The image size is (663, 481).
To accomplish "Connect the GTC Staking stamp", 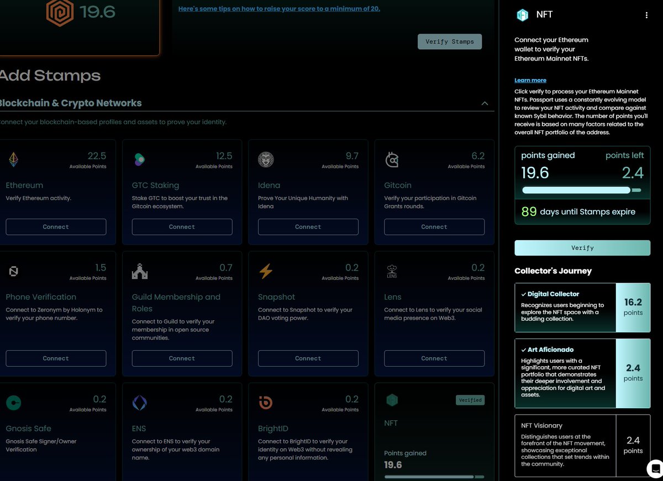I will point(182,227).
